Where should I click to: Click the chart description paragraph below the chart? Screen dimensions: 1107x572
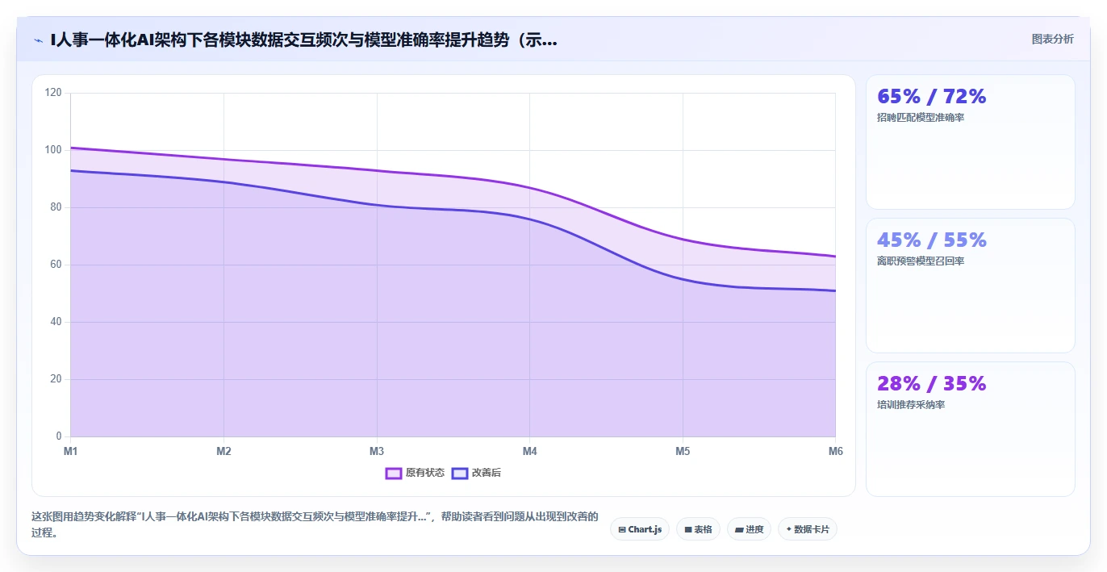coord(315,524)
